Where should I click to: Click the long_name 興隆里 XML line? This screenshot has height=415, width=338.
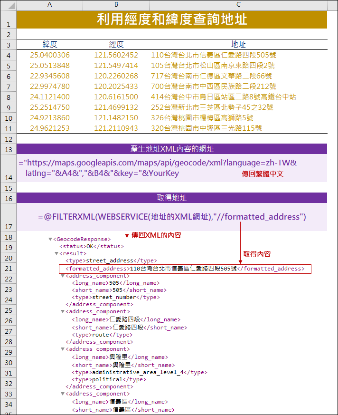(120, 357)
